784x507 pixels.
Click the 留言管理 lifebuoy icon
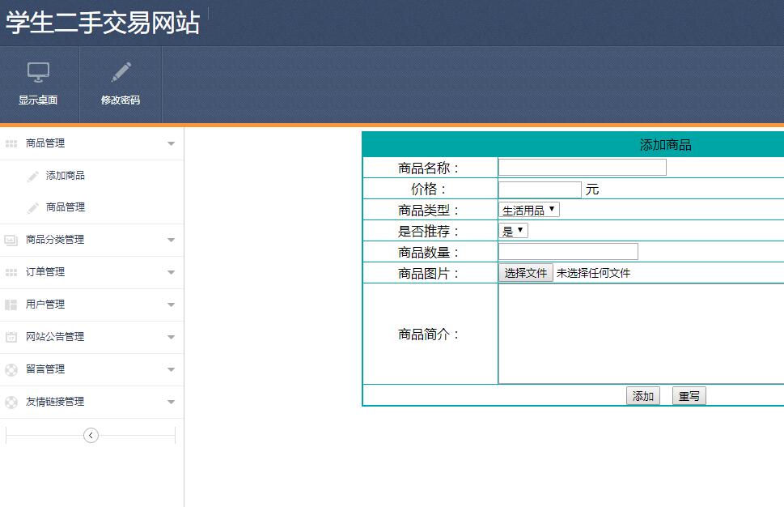pos(11,370)
